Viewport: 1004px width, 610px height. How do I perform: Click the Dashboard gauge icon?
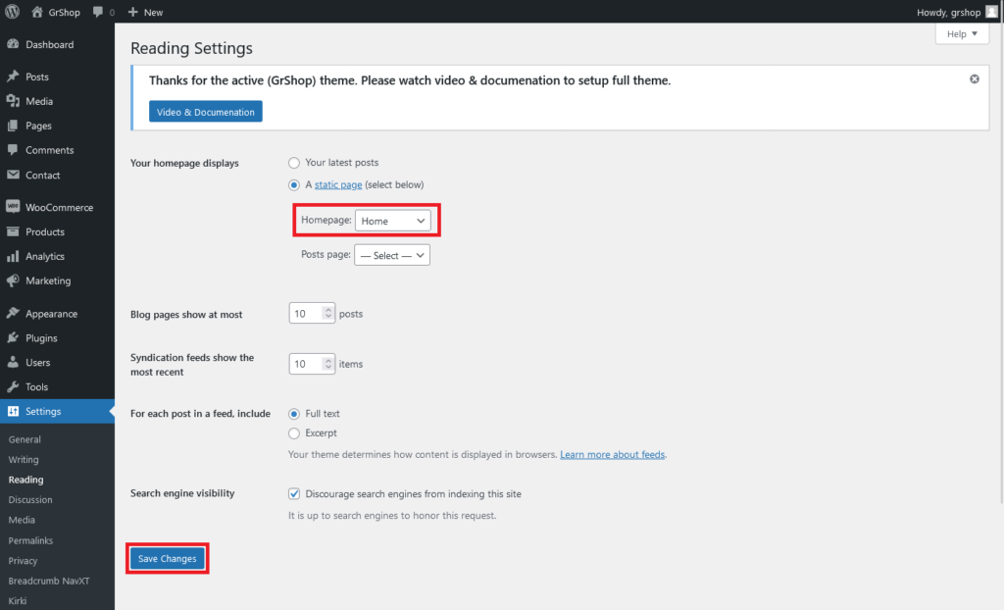tap(13, 45)
